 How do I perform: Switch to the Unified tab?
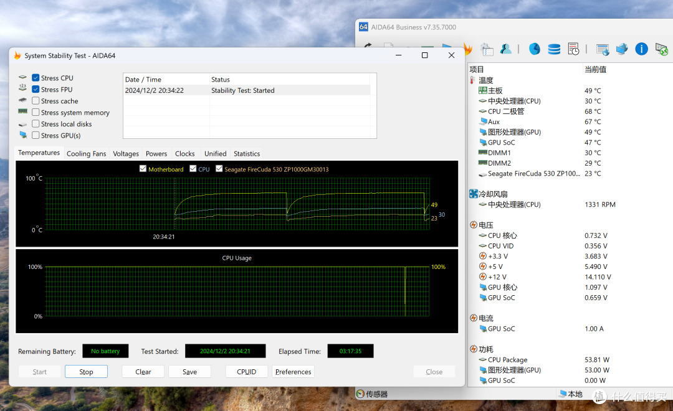tap(216, 154)
